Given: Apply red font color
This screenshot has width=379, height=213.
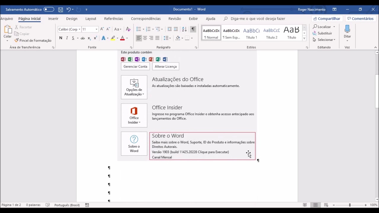Looking at the screenshot, I should (x=122, y=38).
